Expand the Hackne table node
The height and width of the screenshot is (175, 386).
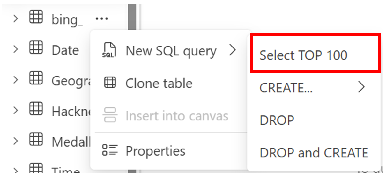click(15, 111)
